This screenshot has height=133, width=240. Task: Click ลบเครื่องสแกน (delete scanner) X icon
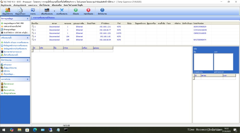pos(62,11)
